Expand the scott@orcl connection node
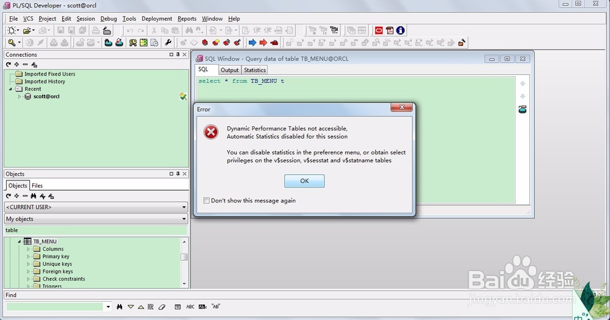The width and height of the screenshot is (610, 320). pyautogui.click(x=20, y=96)
